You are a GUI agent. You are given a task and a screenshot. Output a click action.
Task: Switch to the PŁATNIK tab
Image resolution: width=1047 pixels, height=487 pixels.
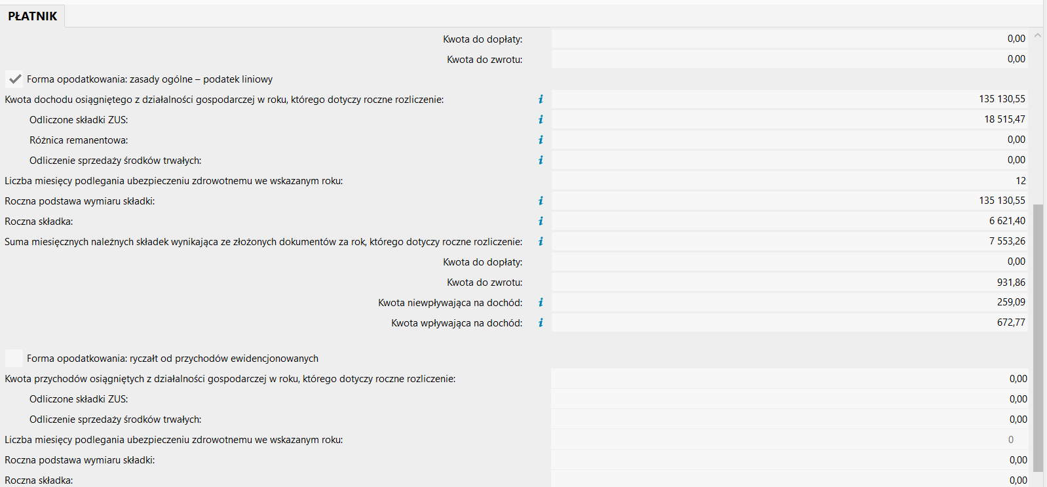tap(33, 16)
